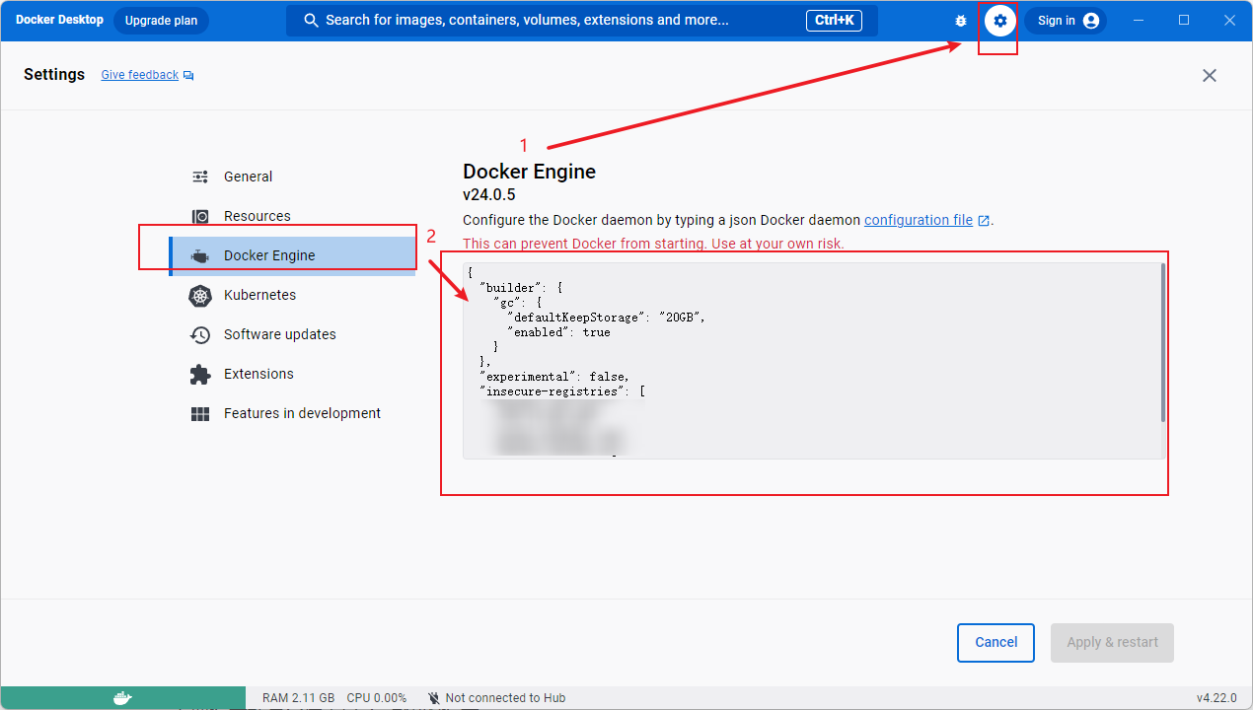Click the account avatar icon

coord(1091,21)
